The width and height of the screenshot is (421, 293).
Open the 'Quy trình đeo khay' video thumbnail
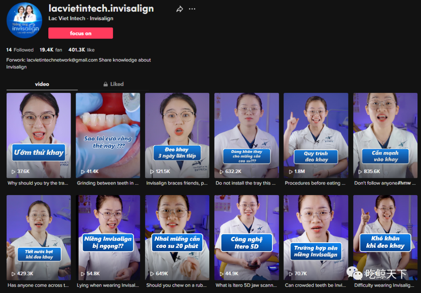pos(316,135)
